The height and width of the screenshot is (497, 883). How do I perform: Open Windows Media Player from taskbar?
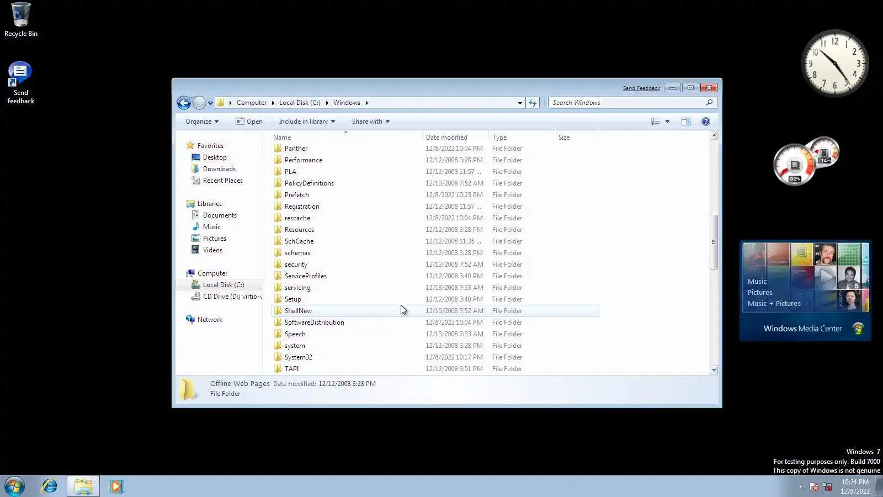click(116, 487)
